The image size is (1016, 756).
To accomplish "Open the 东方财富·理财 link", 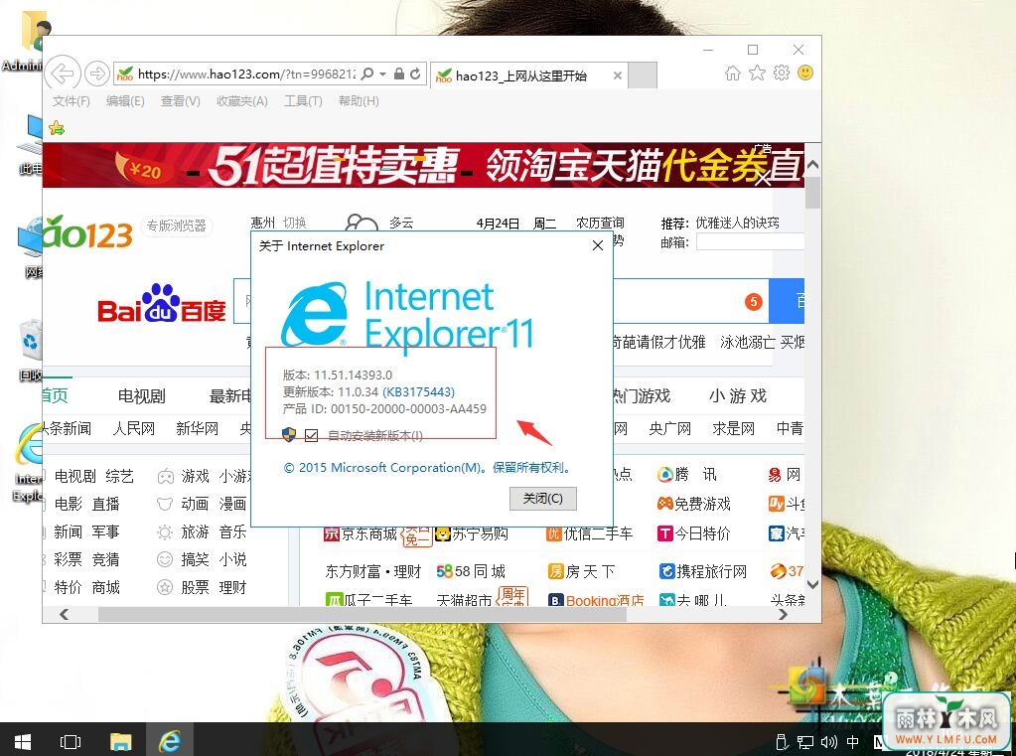I will click(x=373, y=571).
